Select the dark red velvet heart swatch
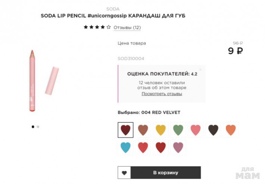265x184 pixels. coord(125,130)
